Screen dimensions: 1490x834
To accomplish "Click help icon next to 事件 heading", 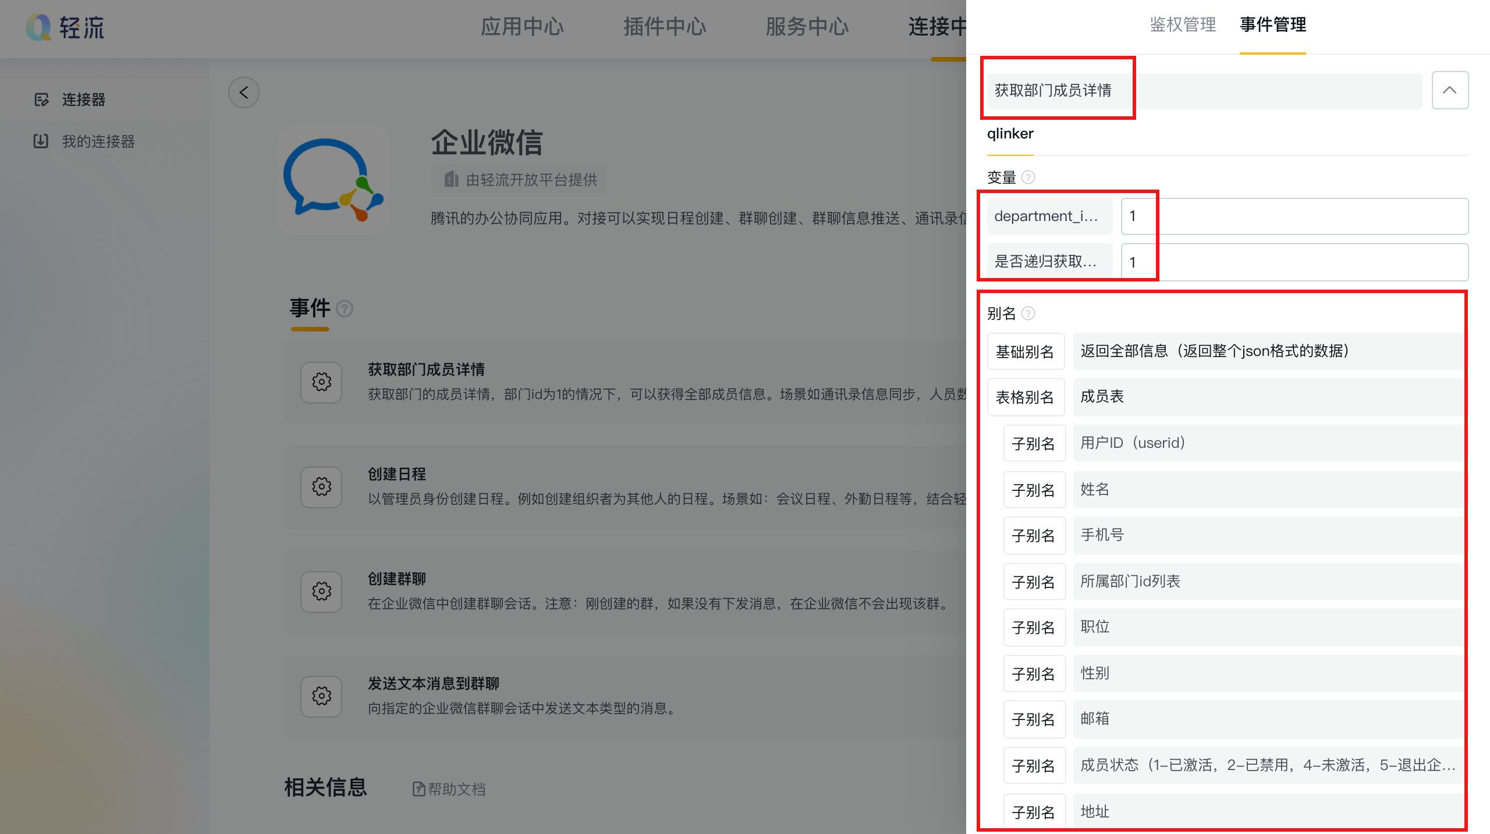I will pos(345,308).
